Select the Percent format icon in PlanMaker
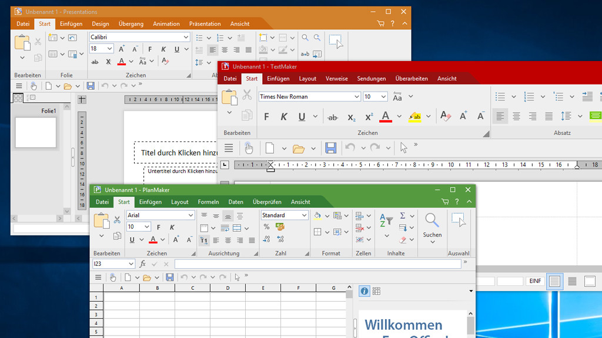602x338 pixels. pos(266,227)
